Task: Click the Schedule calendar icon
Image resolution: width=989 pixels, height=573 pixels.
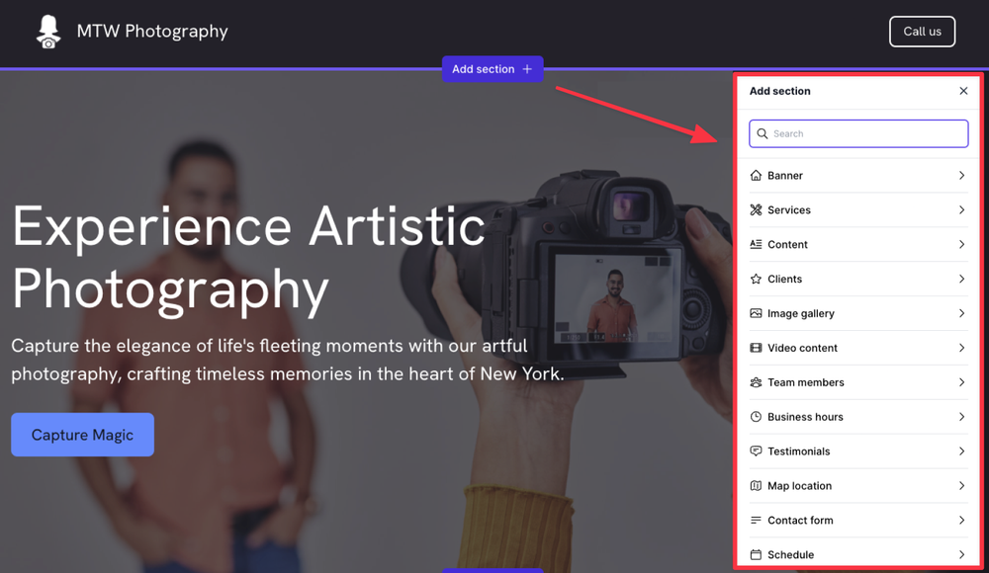Action: click(758, 554)
